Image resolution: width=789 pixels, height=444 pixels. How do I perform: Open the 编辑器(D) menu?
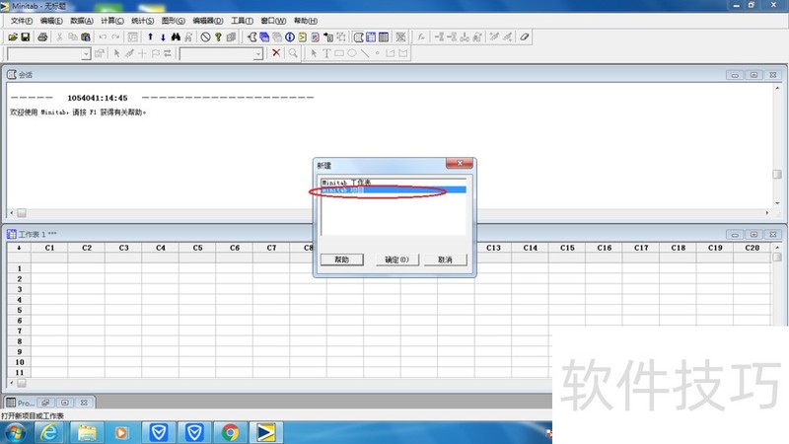click(208, 21)
